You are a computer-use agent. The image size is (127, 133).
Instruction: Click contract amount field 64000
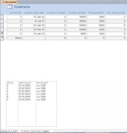(77, 30)
